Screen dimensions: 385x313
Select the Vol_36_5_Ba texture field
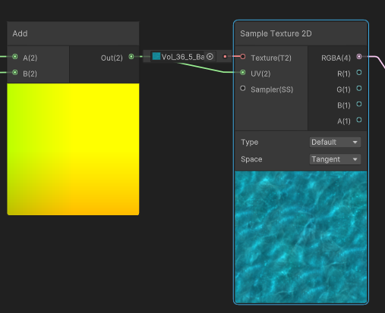[x=183, y=57]
